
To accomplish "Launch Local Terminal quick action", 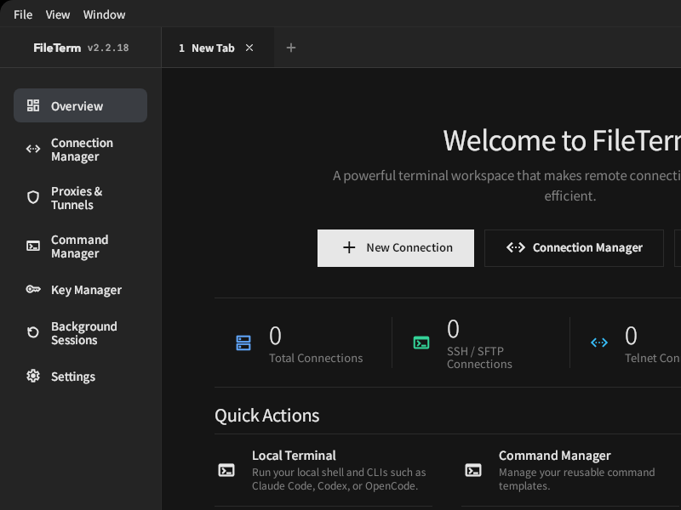I will click(323, 471).
